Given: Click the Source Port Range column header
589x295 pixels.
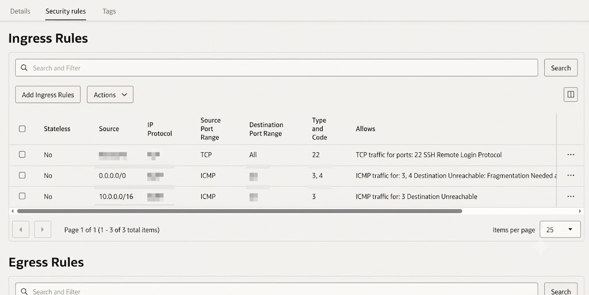Looking at the screenshot, I should pos(211,129).
